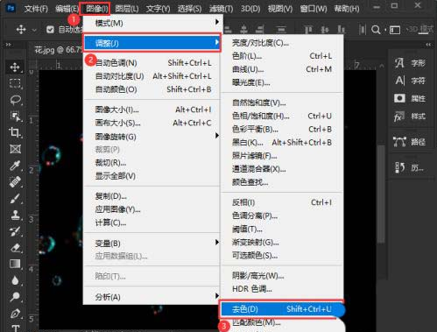Select the Pen tool

[x=15, y=314]
